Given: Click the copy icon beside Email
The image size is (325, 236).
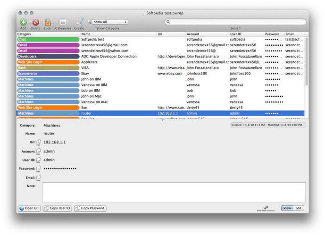Looking at the screenshot, I should (39, 177).
